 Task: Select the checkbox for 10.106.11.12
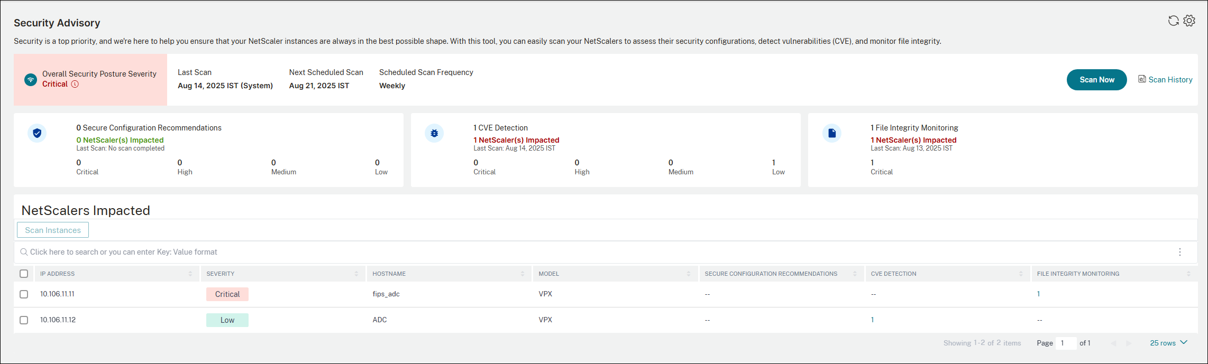click(x=24, y=320)
